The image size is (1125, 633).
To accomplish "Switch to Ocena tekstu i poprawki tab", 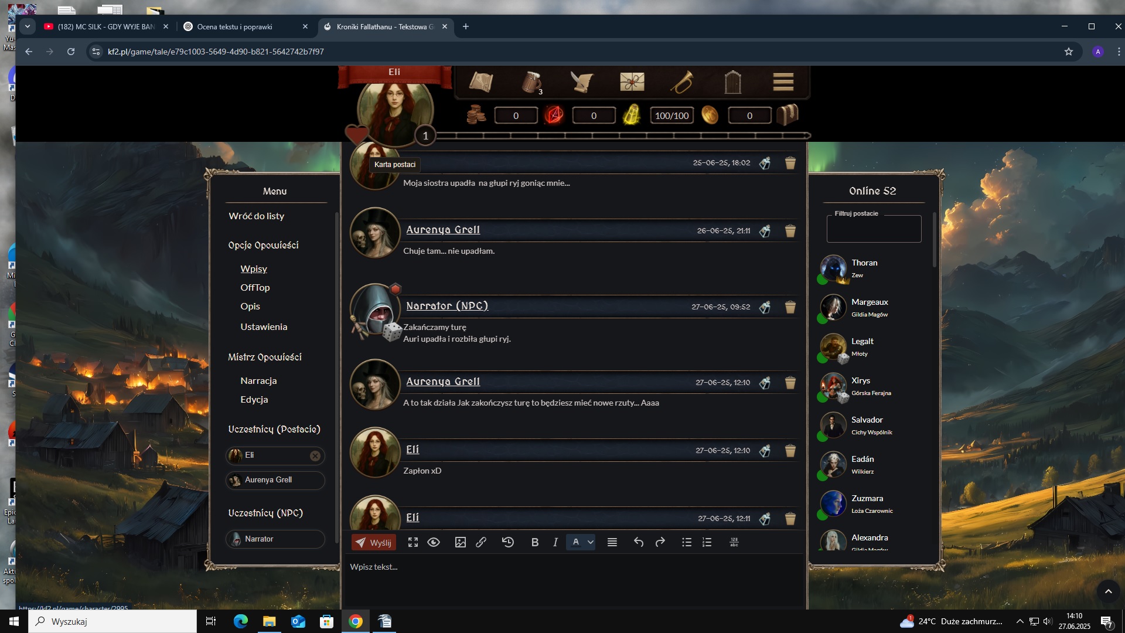I will [234, 26].
